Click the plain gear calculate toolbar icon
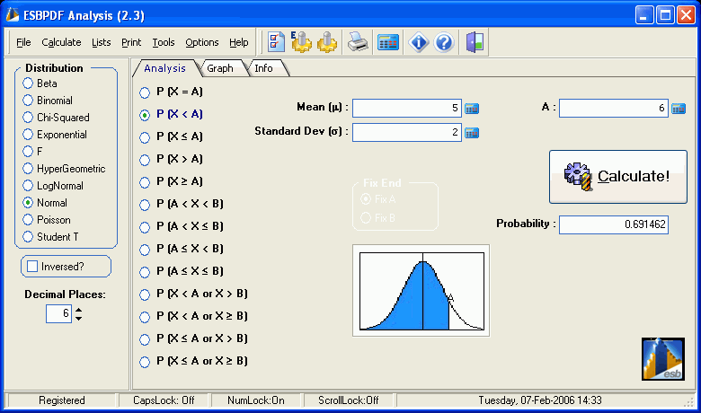This screenshot has width=701, height=413. click(327, 42)
